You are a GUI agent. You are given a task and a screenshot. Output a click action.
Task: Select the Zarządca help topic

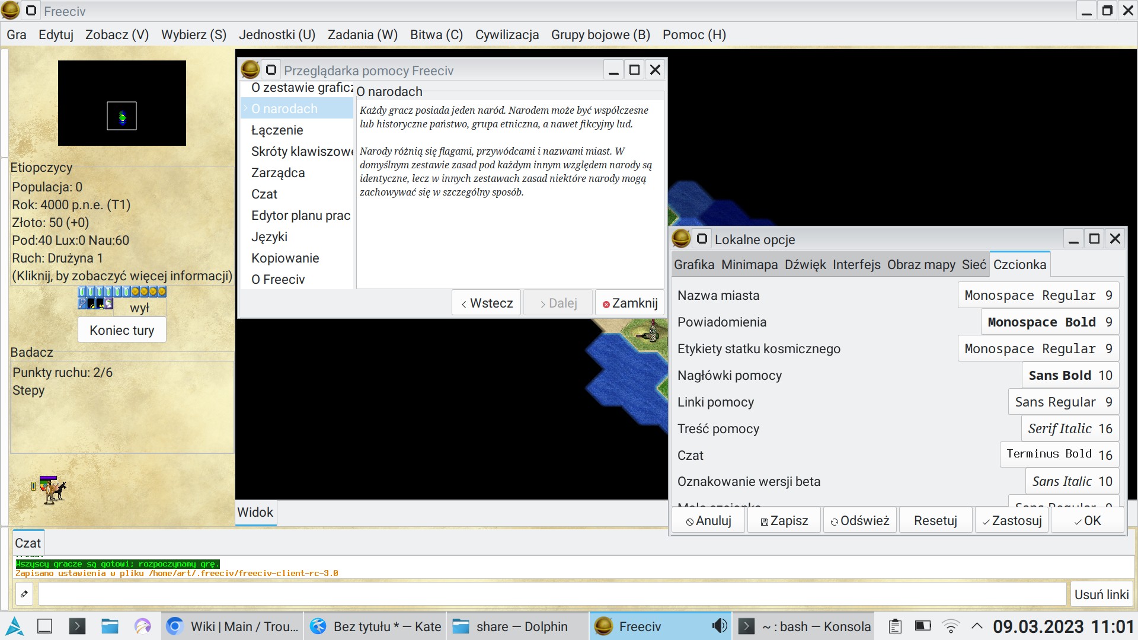point(297,172)
